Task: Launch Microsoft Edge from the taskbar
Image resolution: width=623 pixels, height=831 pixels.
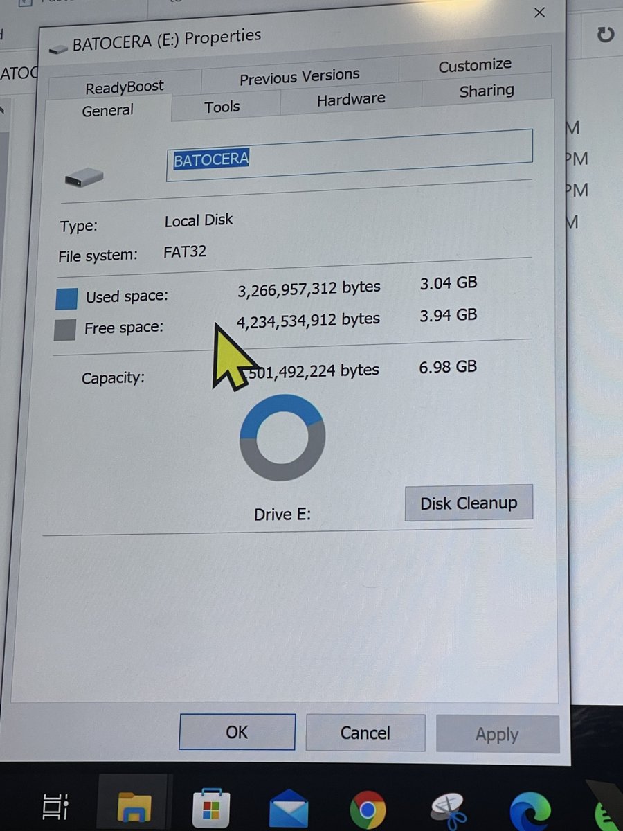Action: [x=530, y=810]
